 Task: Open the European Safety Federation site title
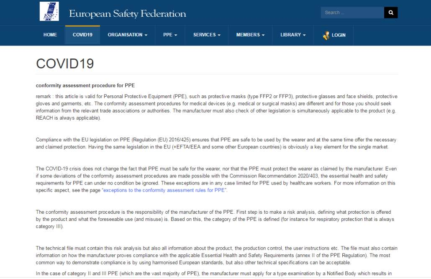click(127, 13)
